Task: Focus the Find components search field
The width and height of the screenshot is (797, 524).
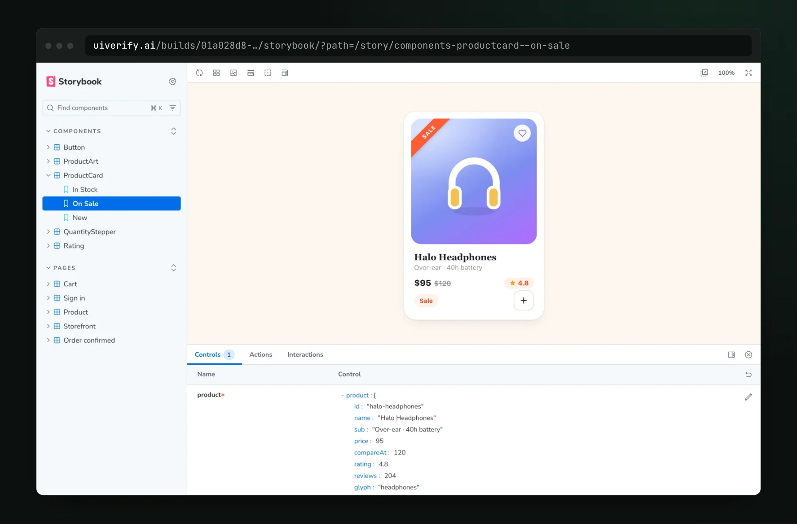Action: pos(112,108)
